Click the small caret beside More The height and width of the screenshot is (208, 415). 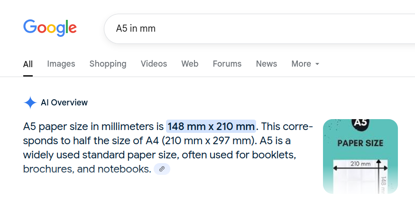point(317,64)
